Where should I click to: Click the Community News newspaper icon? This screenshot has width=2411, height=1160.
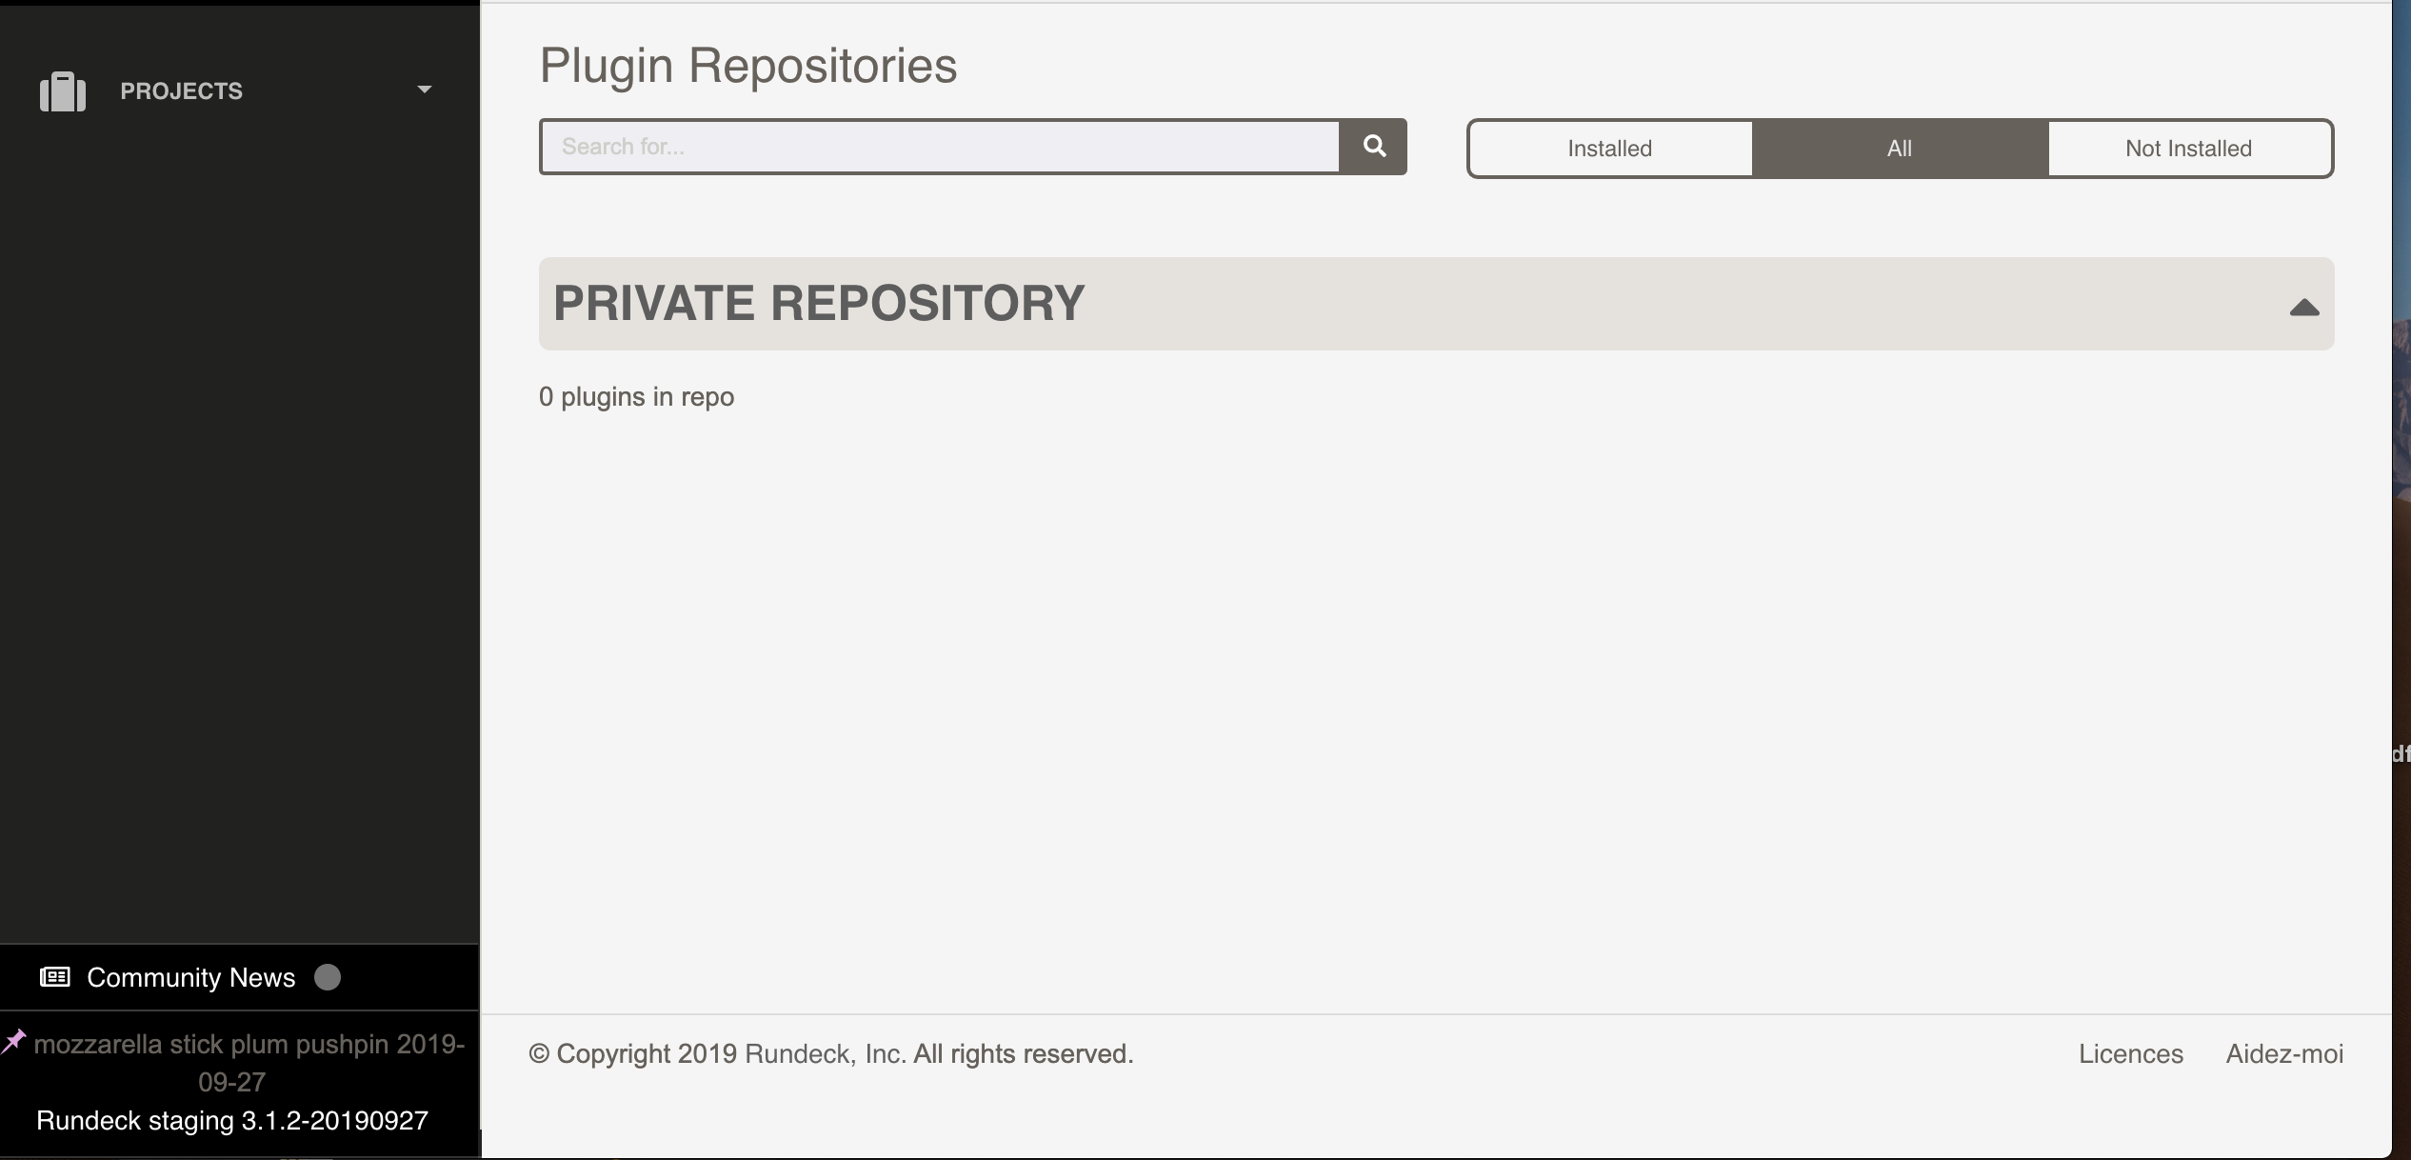[54, 977]
